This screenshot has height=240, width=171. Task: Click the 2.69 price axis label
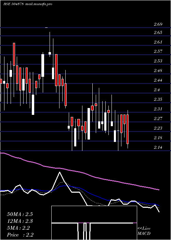pos(158,24)
